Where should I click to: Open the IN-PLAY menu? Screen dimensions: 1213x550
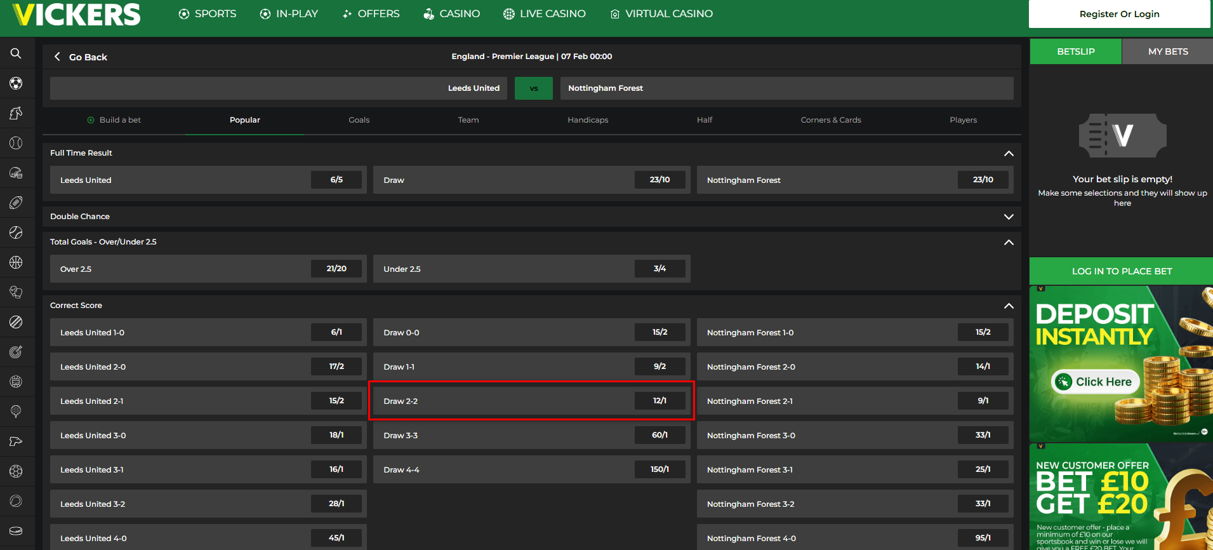(x=289, y=14)
